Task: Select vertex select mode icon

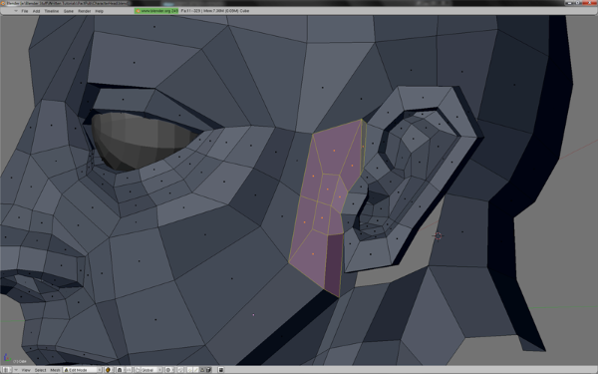Action: (x=189, y=370)
